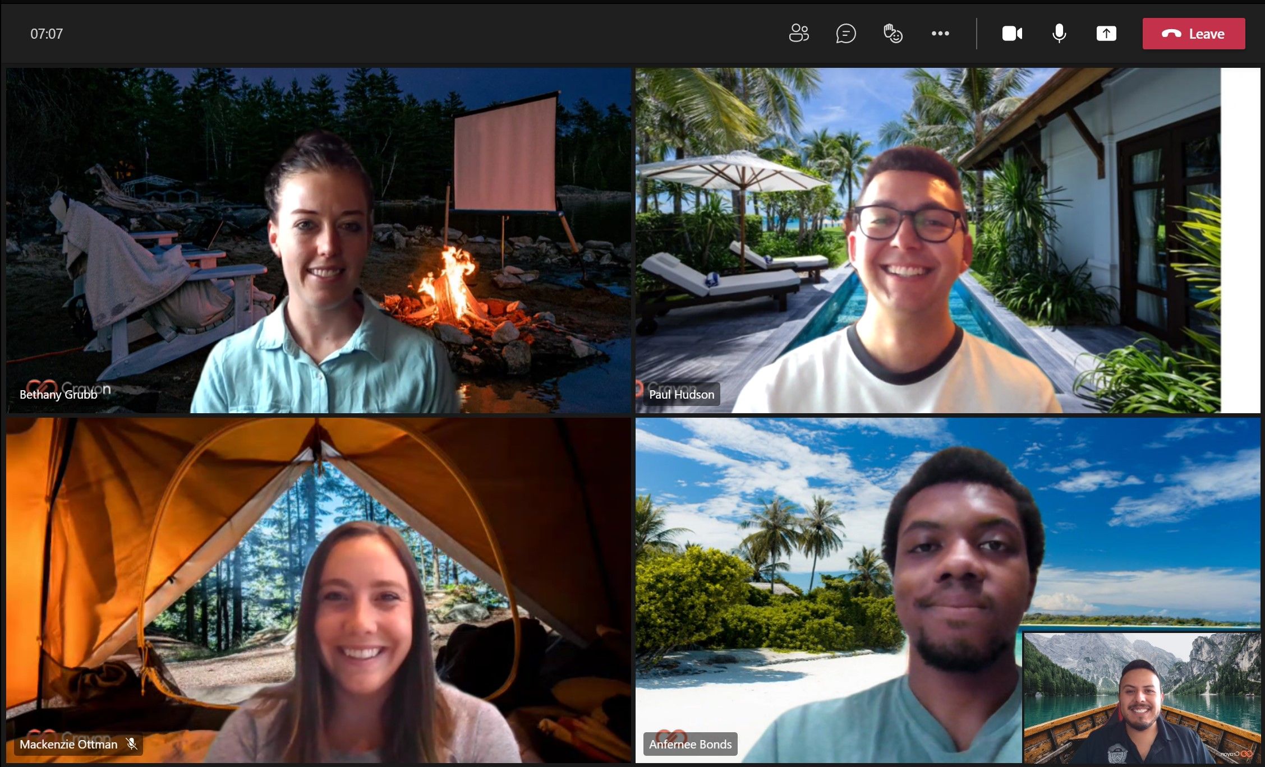This screenshot has height=767, width=1265.
Task: Select Mackenzie Ottman's video tile
Action: point(319,590)
